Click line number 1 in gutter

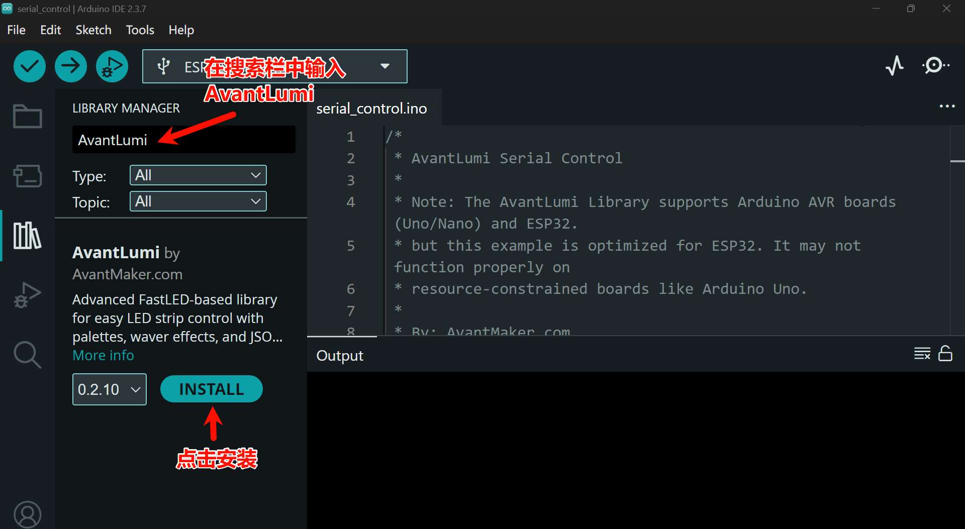tap(351, 137)
